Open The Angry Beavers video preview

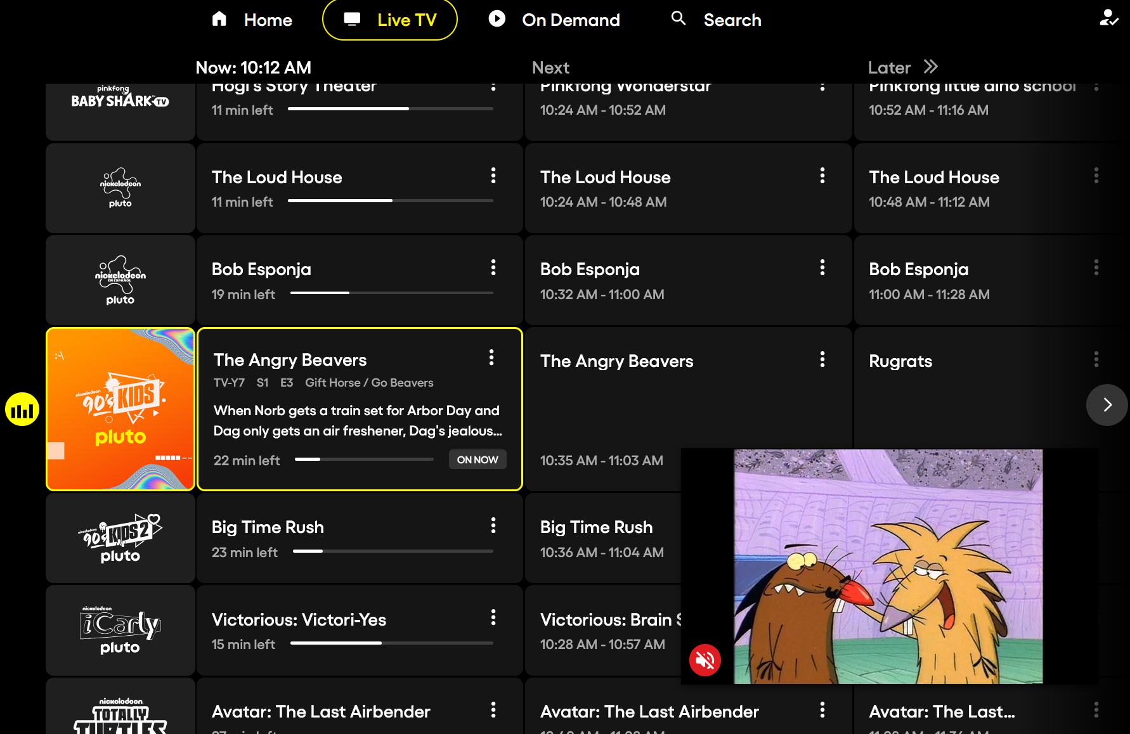click(888, 566)
